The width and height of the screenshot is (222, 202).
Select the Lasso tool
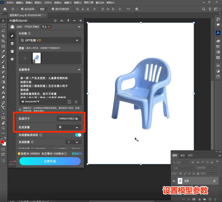[x=3, y=31]
